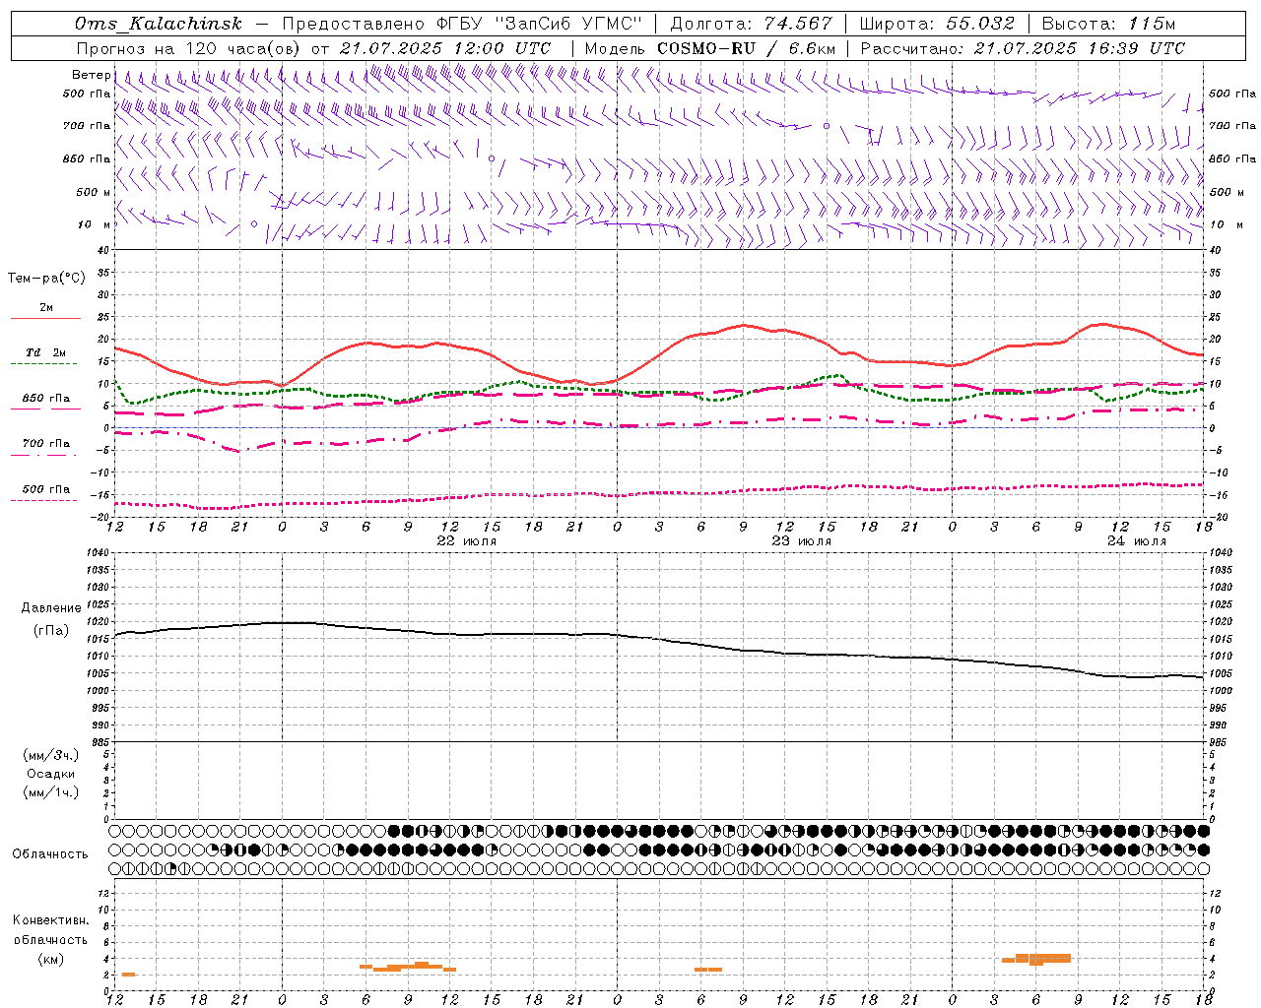The width and height of the screenshot is (1261, 1008).
Task: Click the Ветер panel label
Action: [x=91, y=75]
